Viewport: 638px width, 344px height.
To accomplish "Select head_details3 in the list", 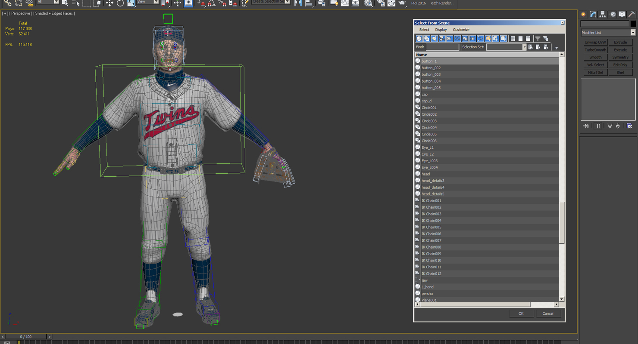I will click(487, 181).
